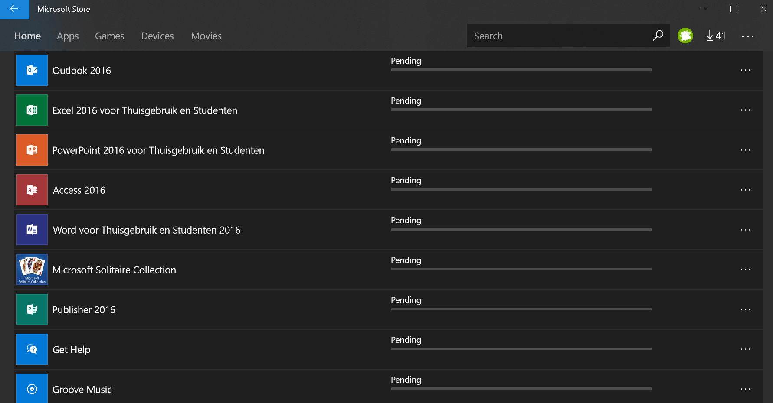
Task: Click the Outlook 2016 progress bar
Action: click(521, 70)
